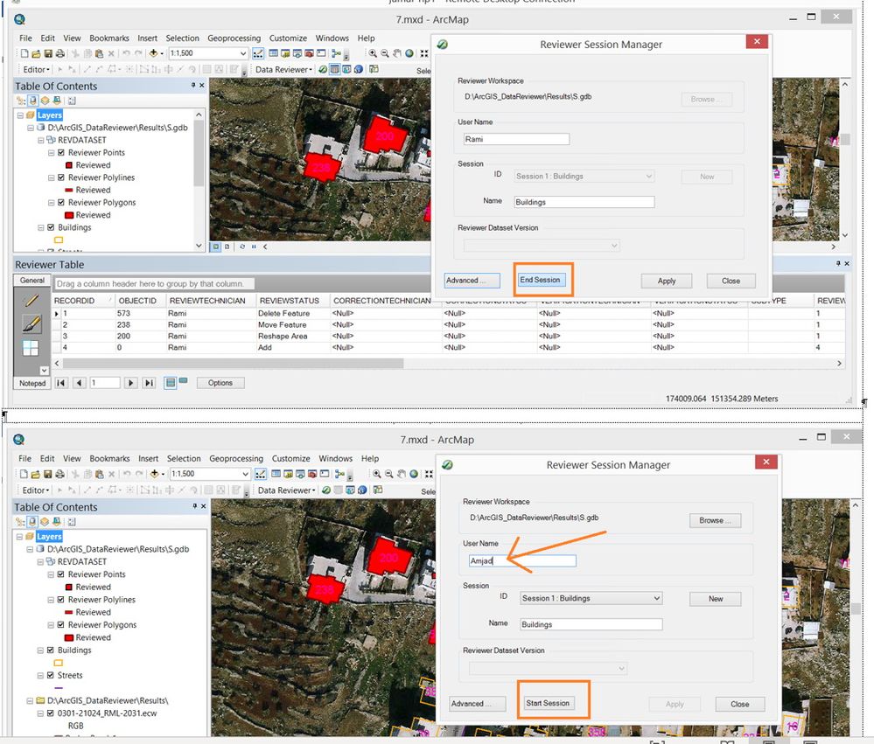Open Geoprocessing menu in top window
This screenshot has width=874, height=744.
[x=234, y=38]
